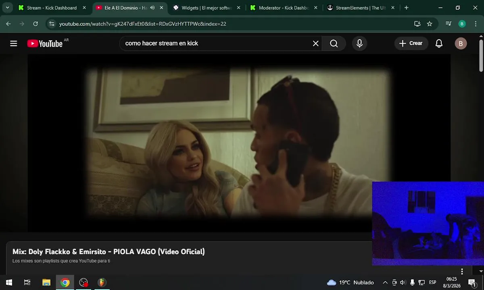Install app icon in address bar
484x290 pixels.
pyautogui.click(x=417, y=24)
